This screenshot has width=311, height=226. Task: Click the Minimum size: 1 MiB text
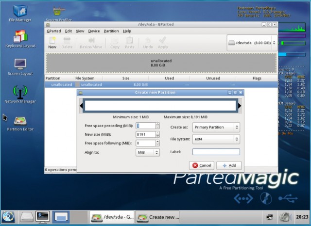coord(131,117)
